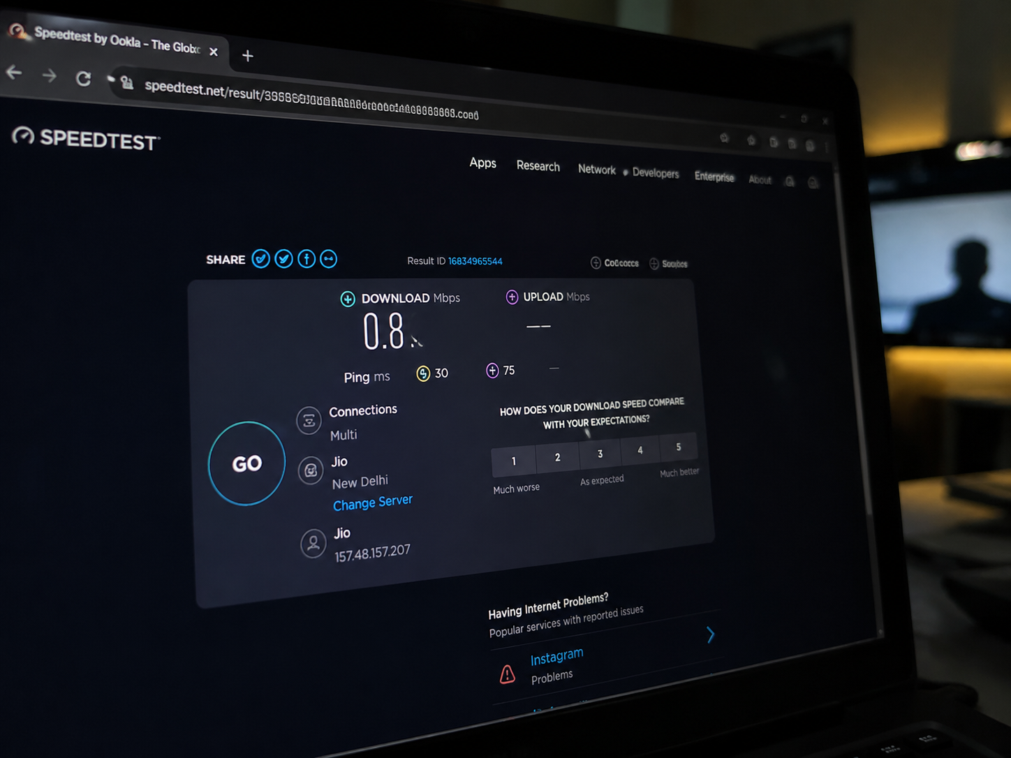Viewport: 1011px width, 758px height.
Task: Open the site info icon in address bar
Action: click(x=126, y=83)
